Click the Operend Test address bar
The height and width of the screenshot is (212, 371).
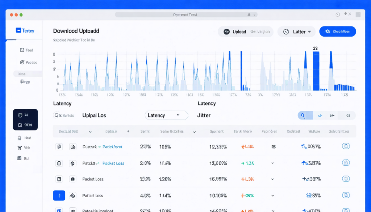(186, 14)
